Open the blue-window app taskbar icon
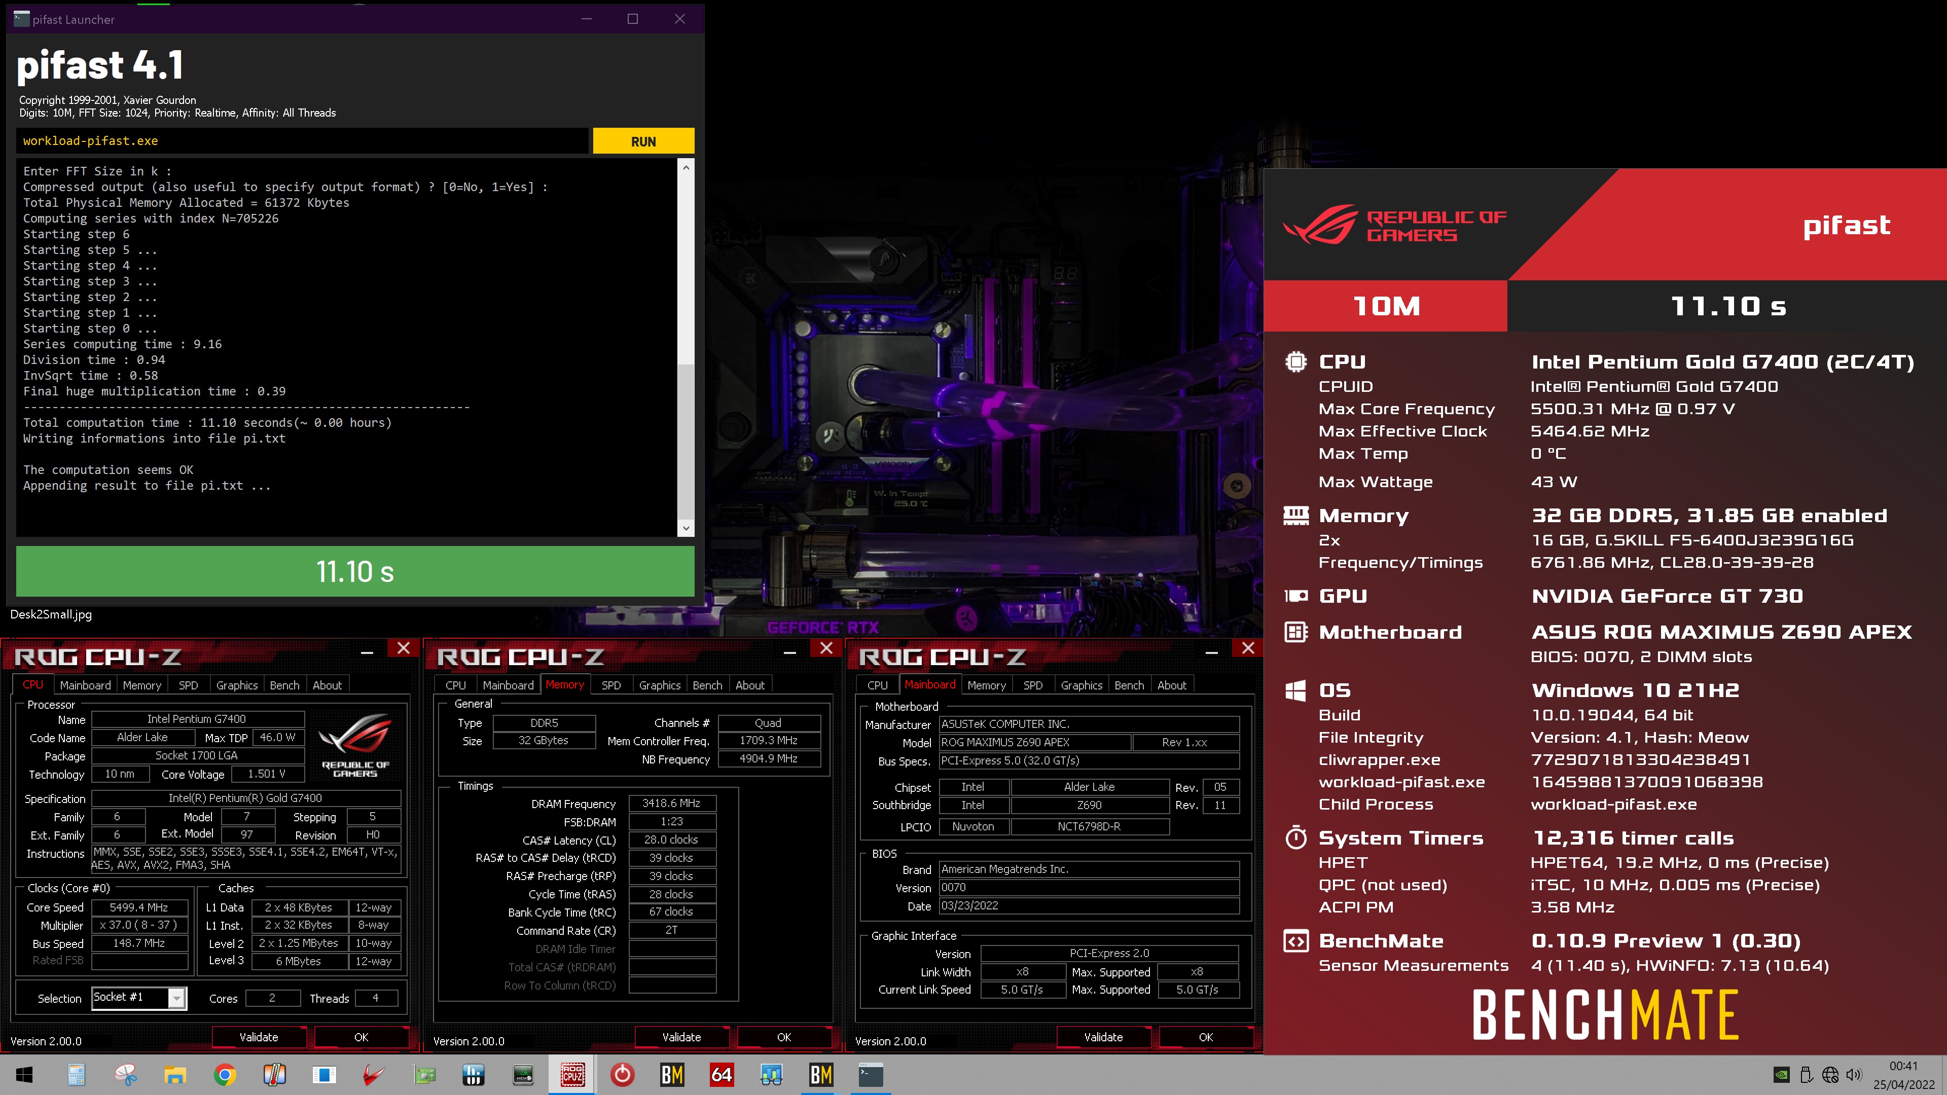 324,1075
